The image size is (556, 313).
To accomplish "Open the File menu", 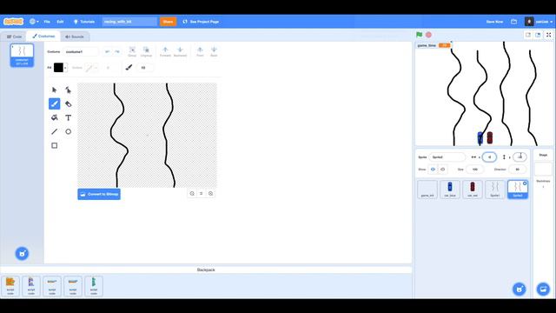I will pyautogui.click(x=47, y=22).
